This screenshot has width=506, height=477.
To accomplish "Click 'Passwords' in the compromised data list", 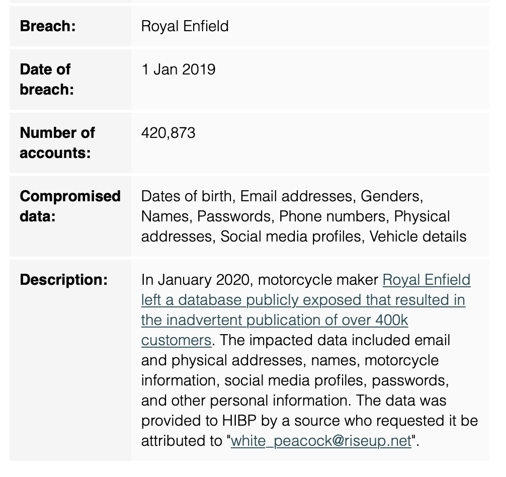I will pos(234,216).
